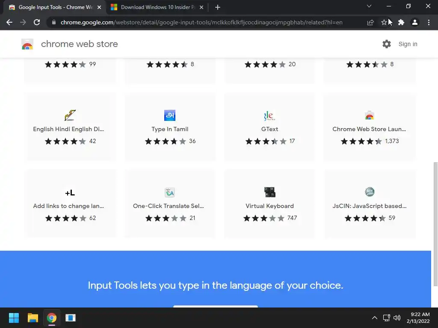Close the Google Input Tools tab
The image size is (438, 328).
tap(99, 7)
